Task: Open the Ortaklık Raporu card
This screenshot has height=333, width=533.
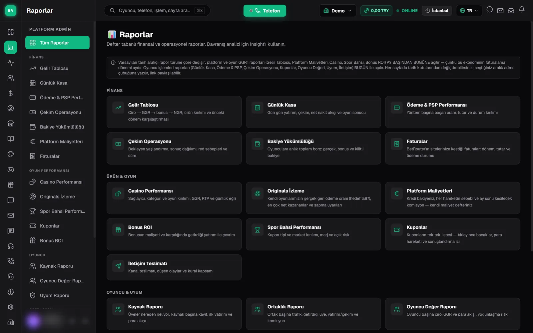Action: (x=313, y=314)
